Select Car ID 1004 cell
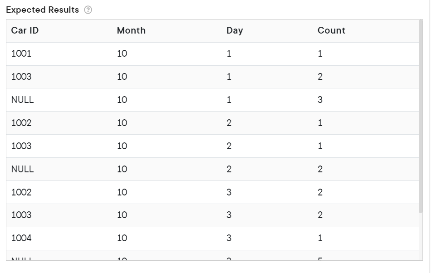The image size is (432, 273). click(21, 238)
